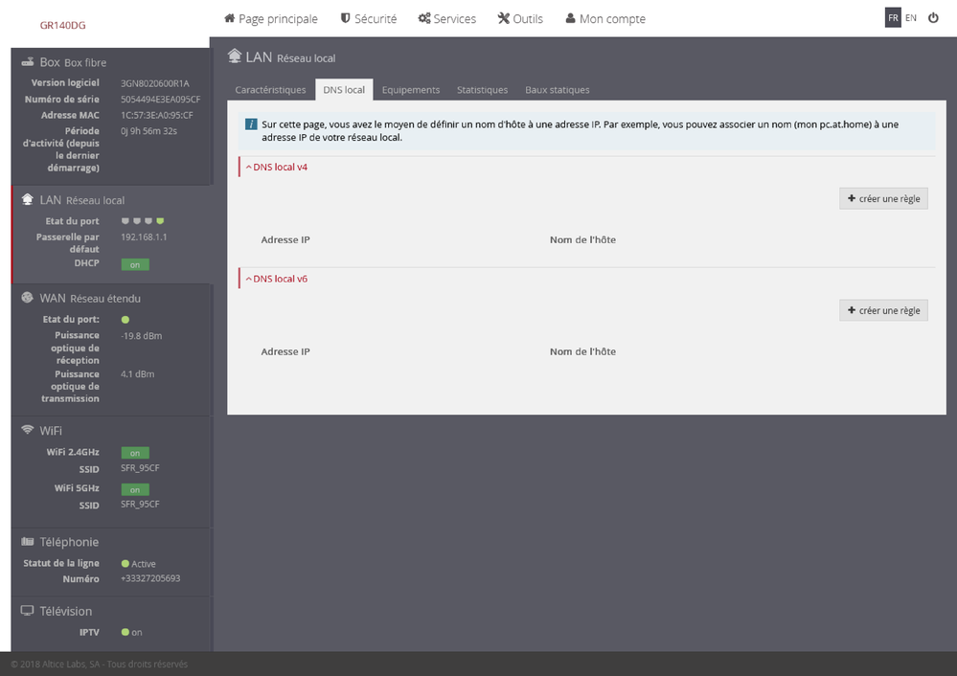Open the Equipements tab

pos(410,90)
